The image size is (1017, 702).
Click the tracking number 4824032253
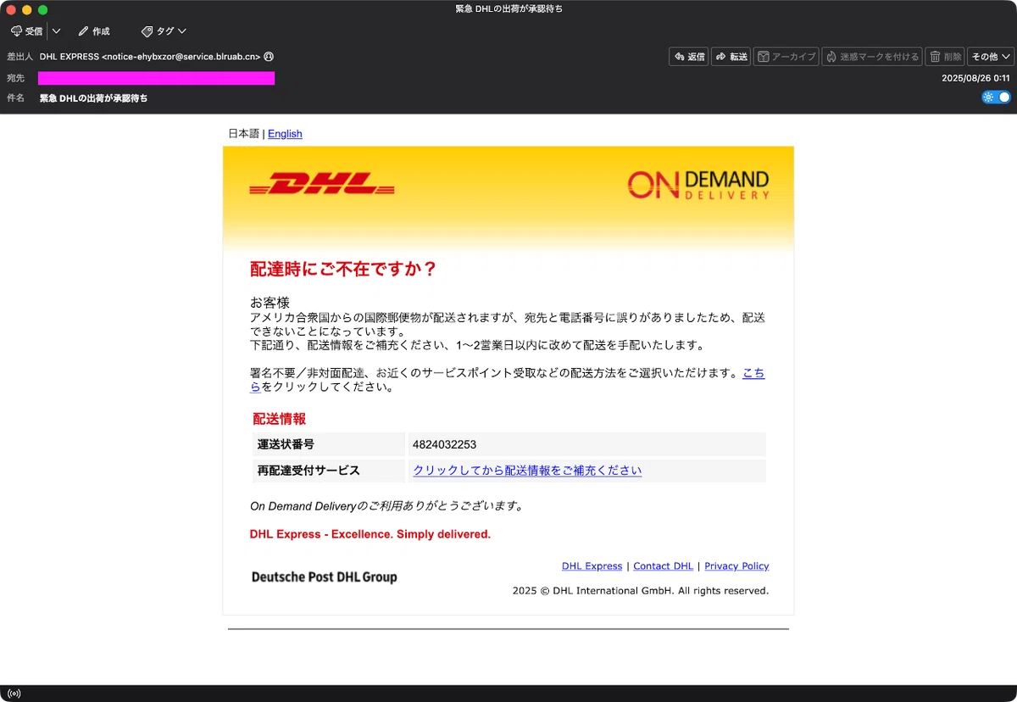point(445,444)
